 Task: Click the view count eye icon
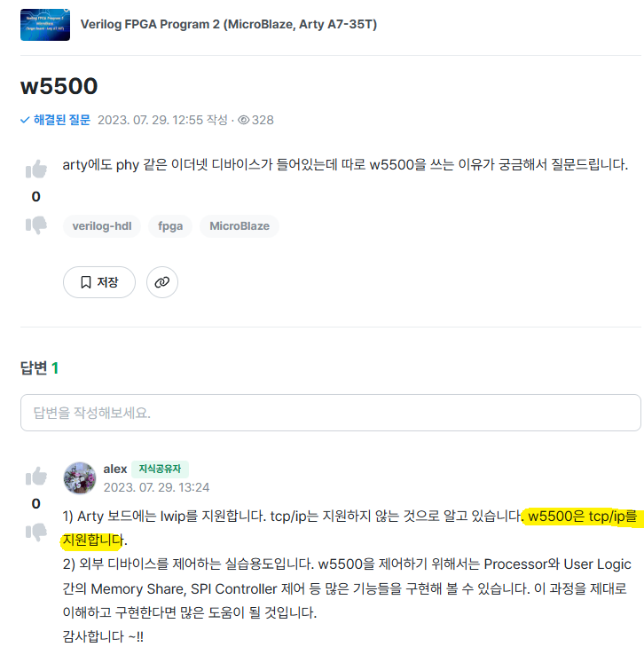pyautogui.click(x=243, y=120)
